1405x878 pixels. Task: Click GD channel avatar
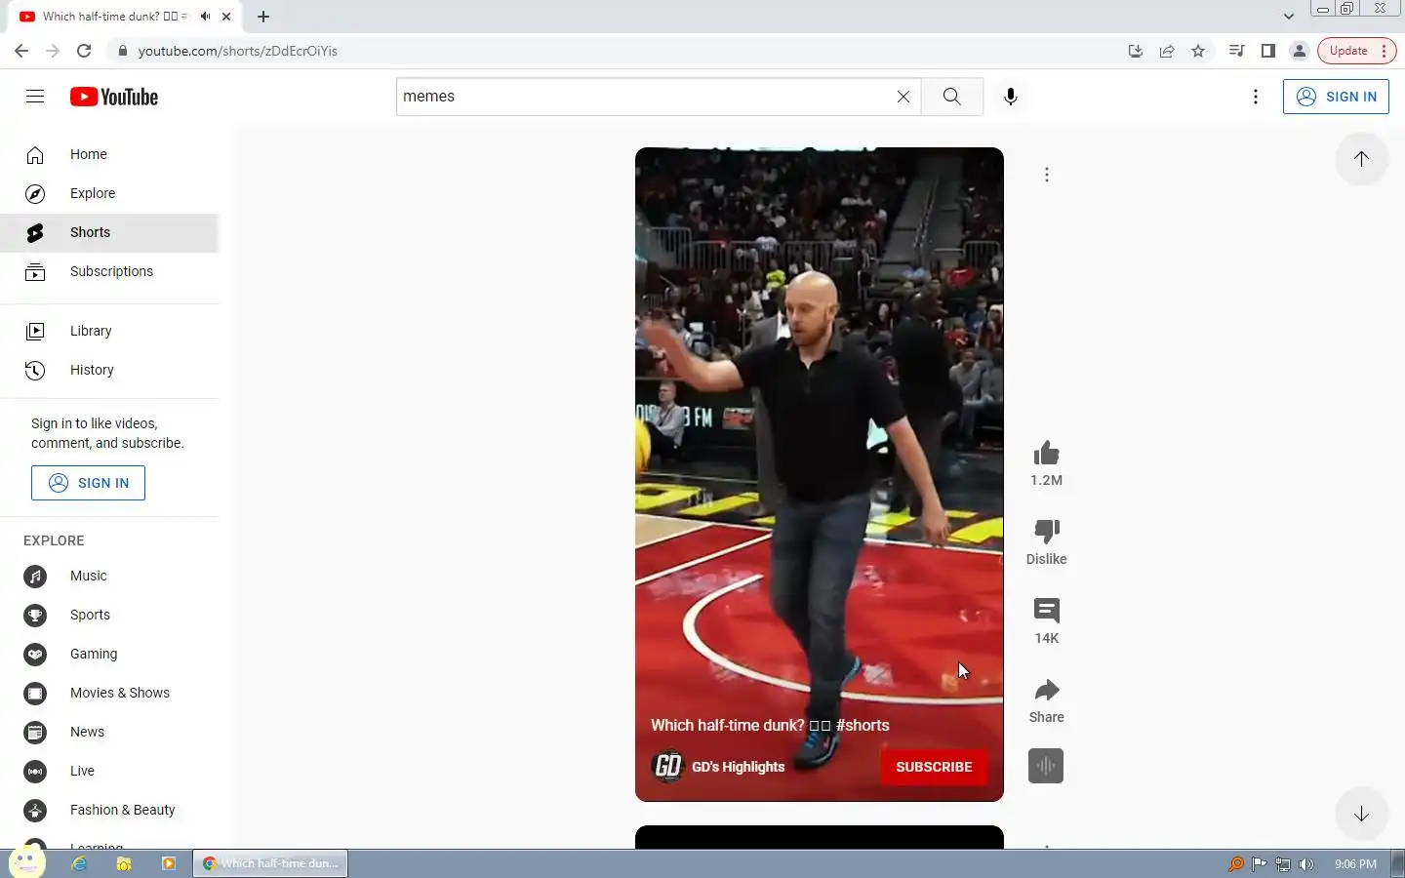[667, 767]
